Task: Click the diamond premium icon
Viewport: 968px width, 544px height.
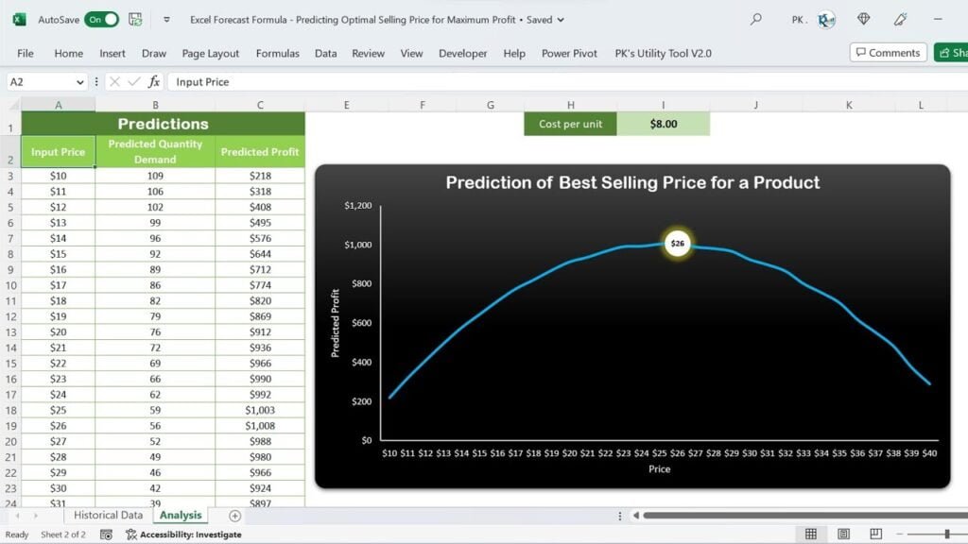Action: [x=863, y=19]
